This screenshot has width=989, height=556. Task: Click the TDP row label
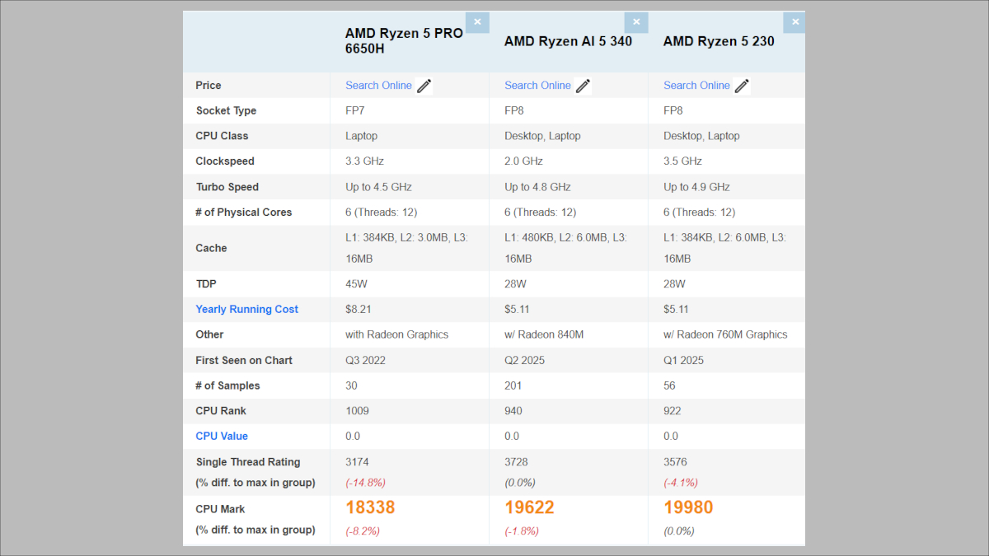click(x=206, y=283)
